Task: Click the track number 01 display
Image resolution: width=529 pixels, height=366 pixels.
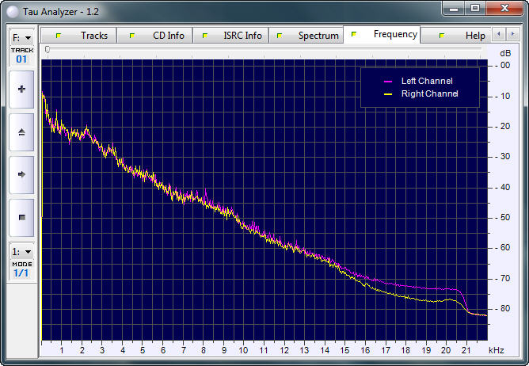Action: (21, 59)
